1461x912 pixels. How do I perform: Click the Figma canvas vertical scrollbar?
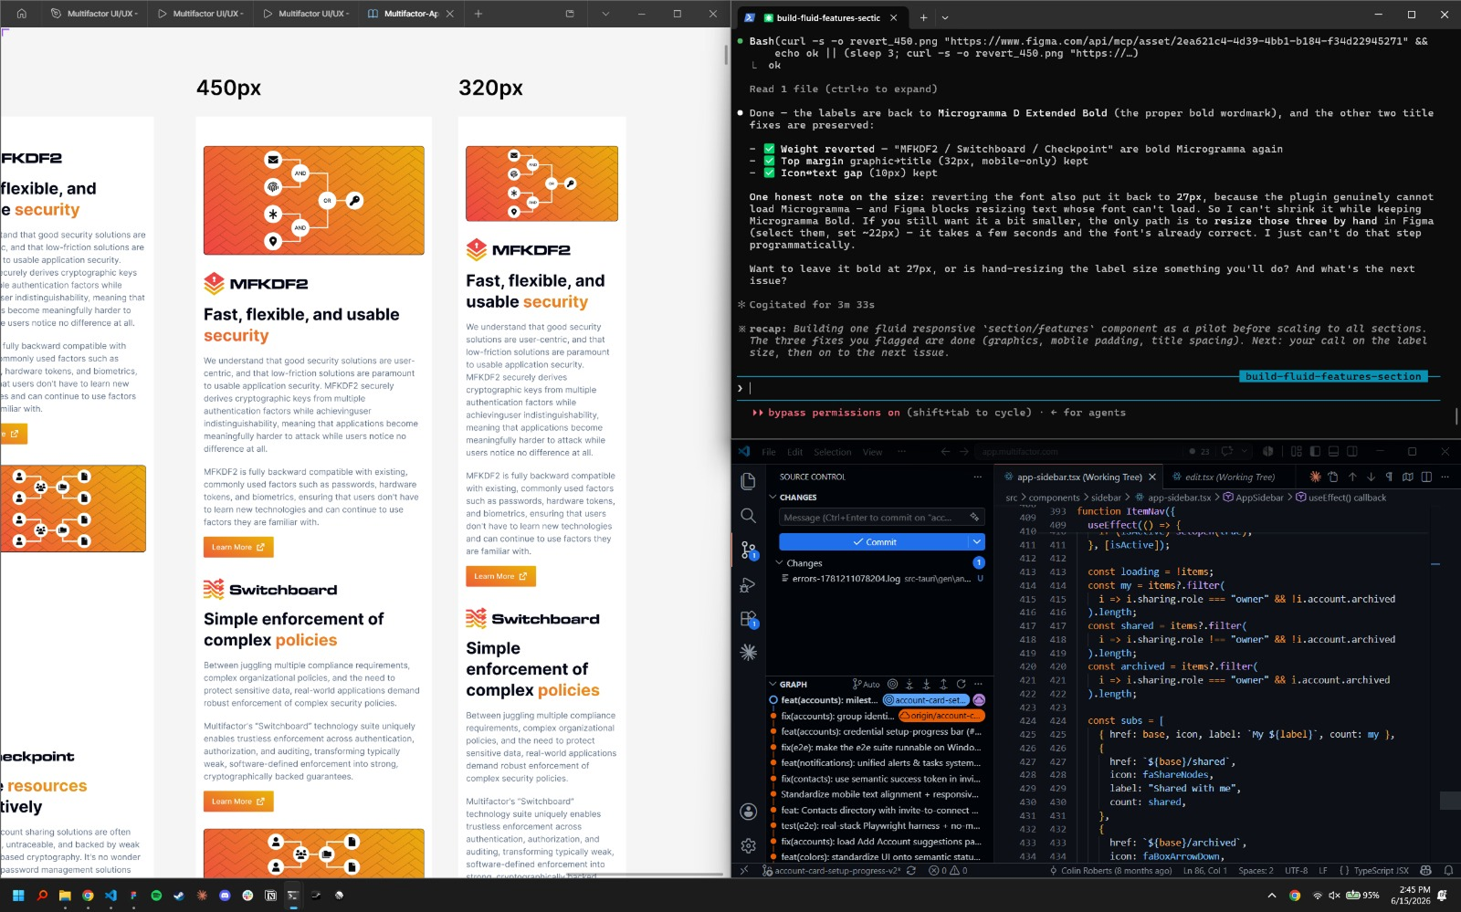pos(726,55)
